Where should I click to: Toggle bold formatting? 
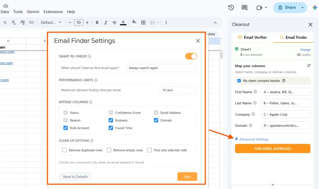(x=97, y=22)
